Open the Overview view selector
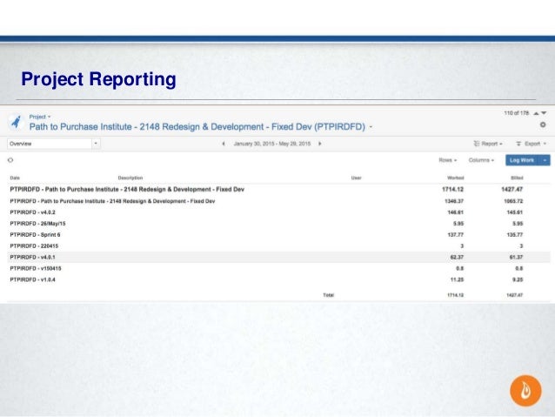The image size is (555, 417). (53, 144)
